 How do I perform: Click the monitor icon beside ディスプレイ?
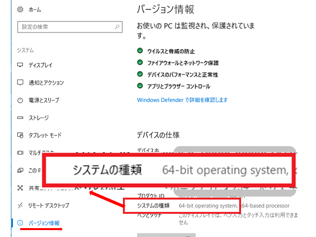click(x=20, y=65)
